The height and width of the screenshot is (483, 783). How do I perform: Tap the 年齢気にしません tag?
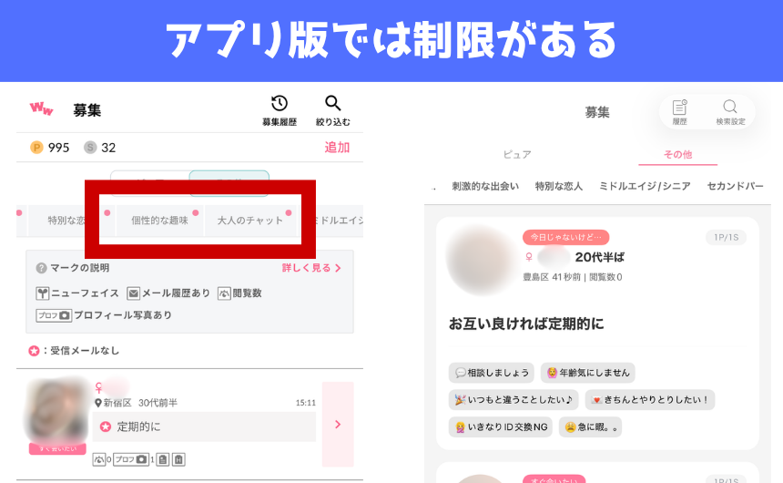588,373
